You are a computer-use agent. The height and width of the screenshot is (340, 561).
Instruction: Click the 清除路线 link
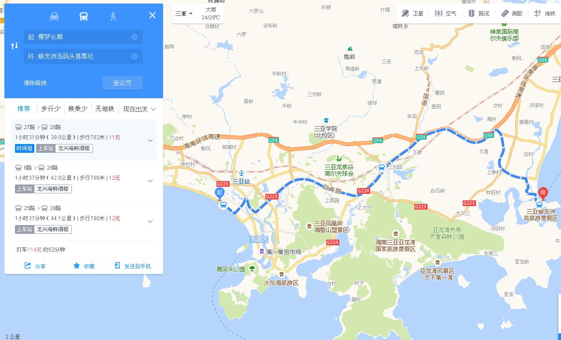pos(35,83)
